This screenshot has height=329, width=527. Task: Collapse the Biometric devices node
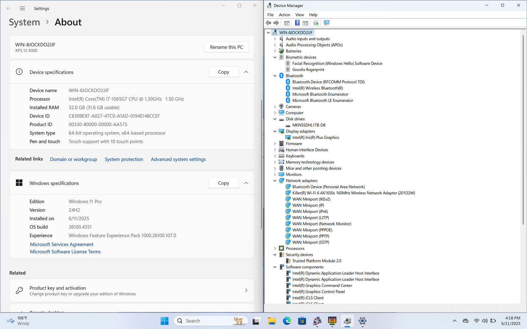(275, 57)
